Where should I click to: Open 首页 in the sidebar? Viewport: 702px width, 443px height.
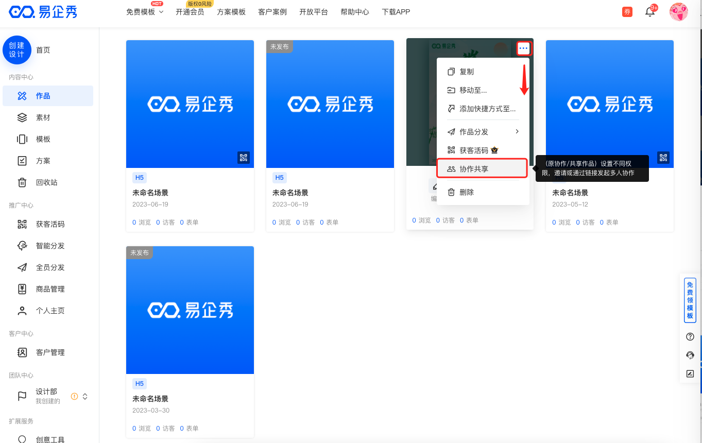click(x=43, y=50)
